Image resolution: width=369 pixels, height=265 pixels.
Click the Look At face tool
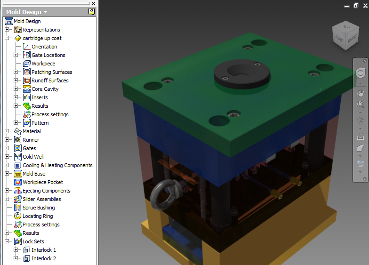[361, 148]
